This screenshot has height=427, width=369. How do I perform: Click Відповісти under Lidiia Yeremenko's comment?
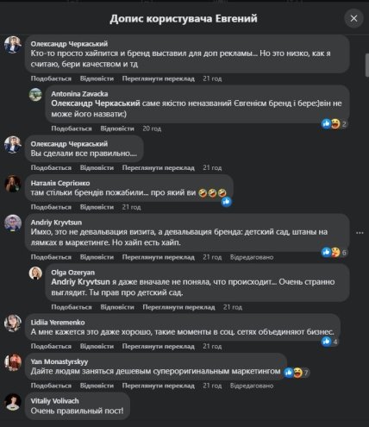coord(97,346)
